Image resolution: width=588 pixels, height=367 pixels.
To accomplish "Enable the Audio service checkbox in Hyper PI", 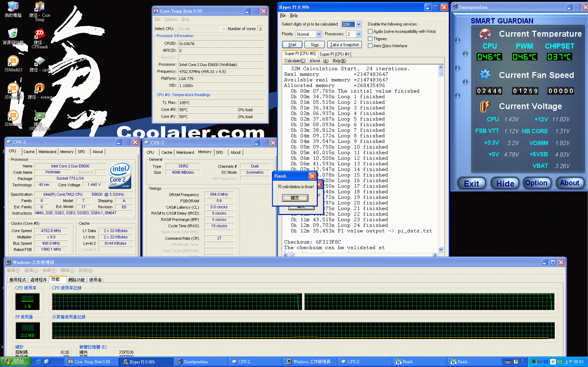I will click(370, 31).
